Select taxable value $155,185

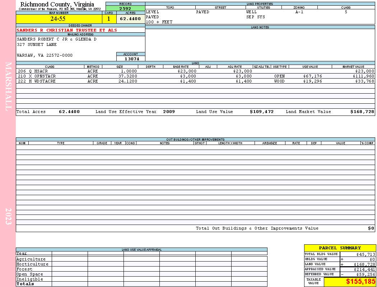[360, 282]
